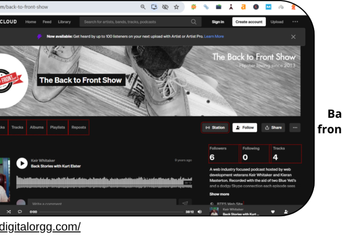Send comment with paper plane icon
This screenshot has height=238, width=342.
[x=185, y=203]
